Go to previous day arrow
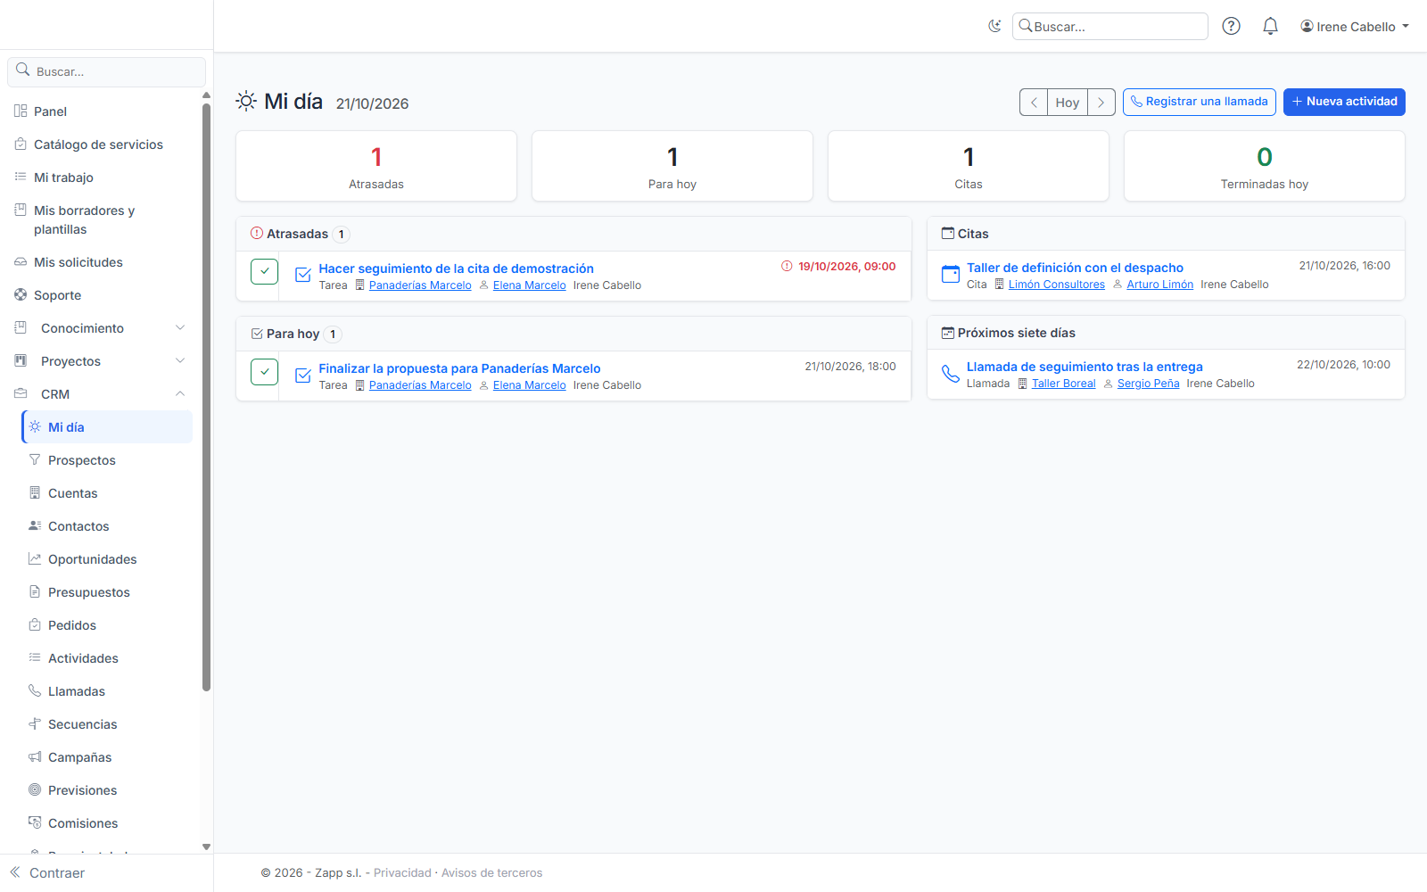The height and width of the screenshot is (892, 1427). tap(1034, 103)
